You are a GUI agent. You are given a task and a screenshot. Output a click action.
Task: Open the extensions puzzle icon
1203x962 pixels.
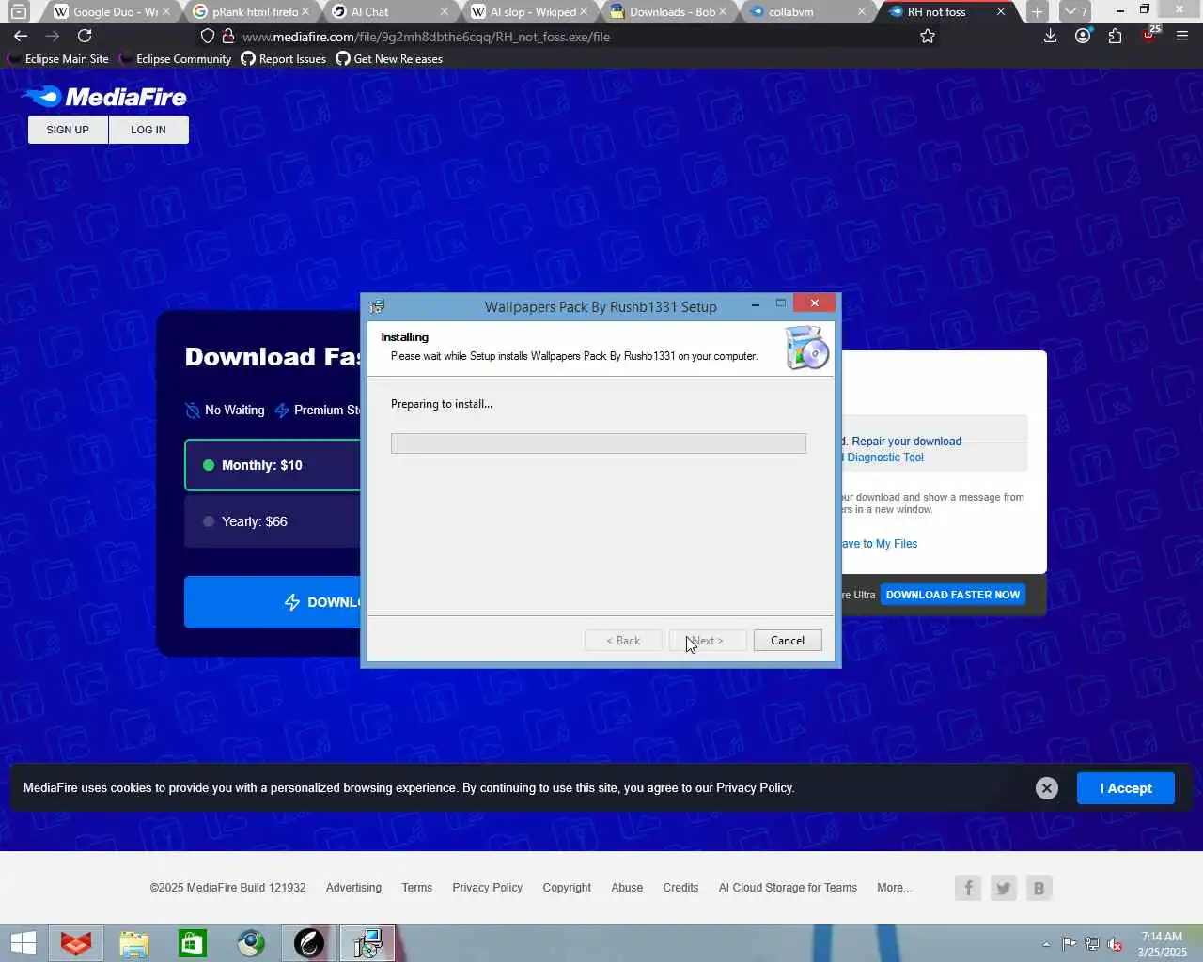coord(1115,36)
